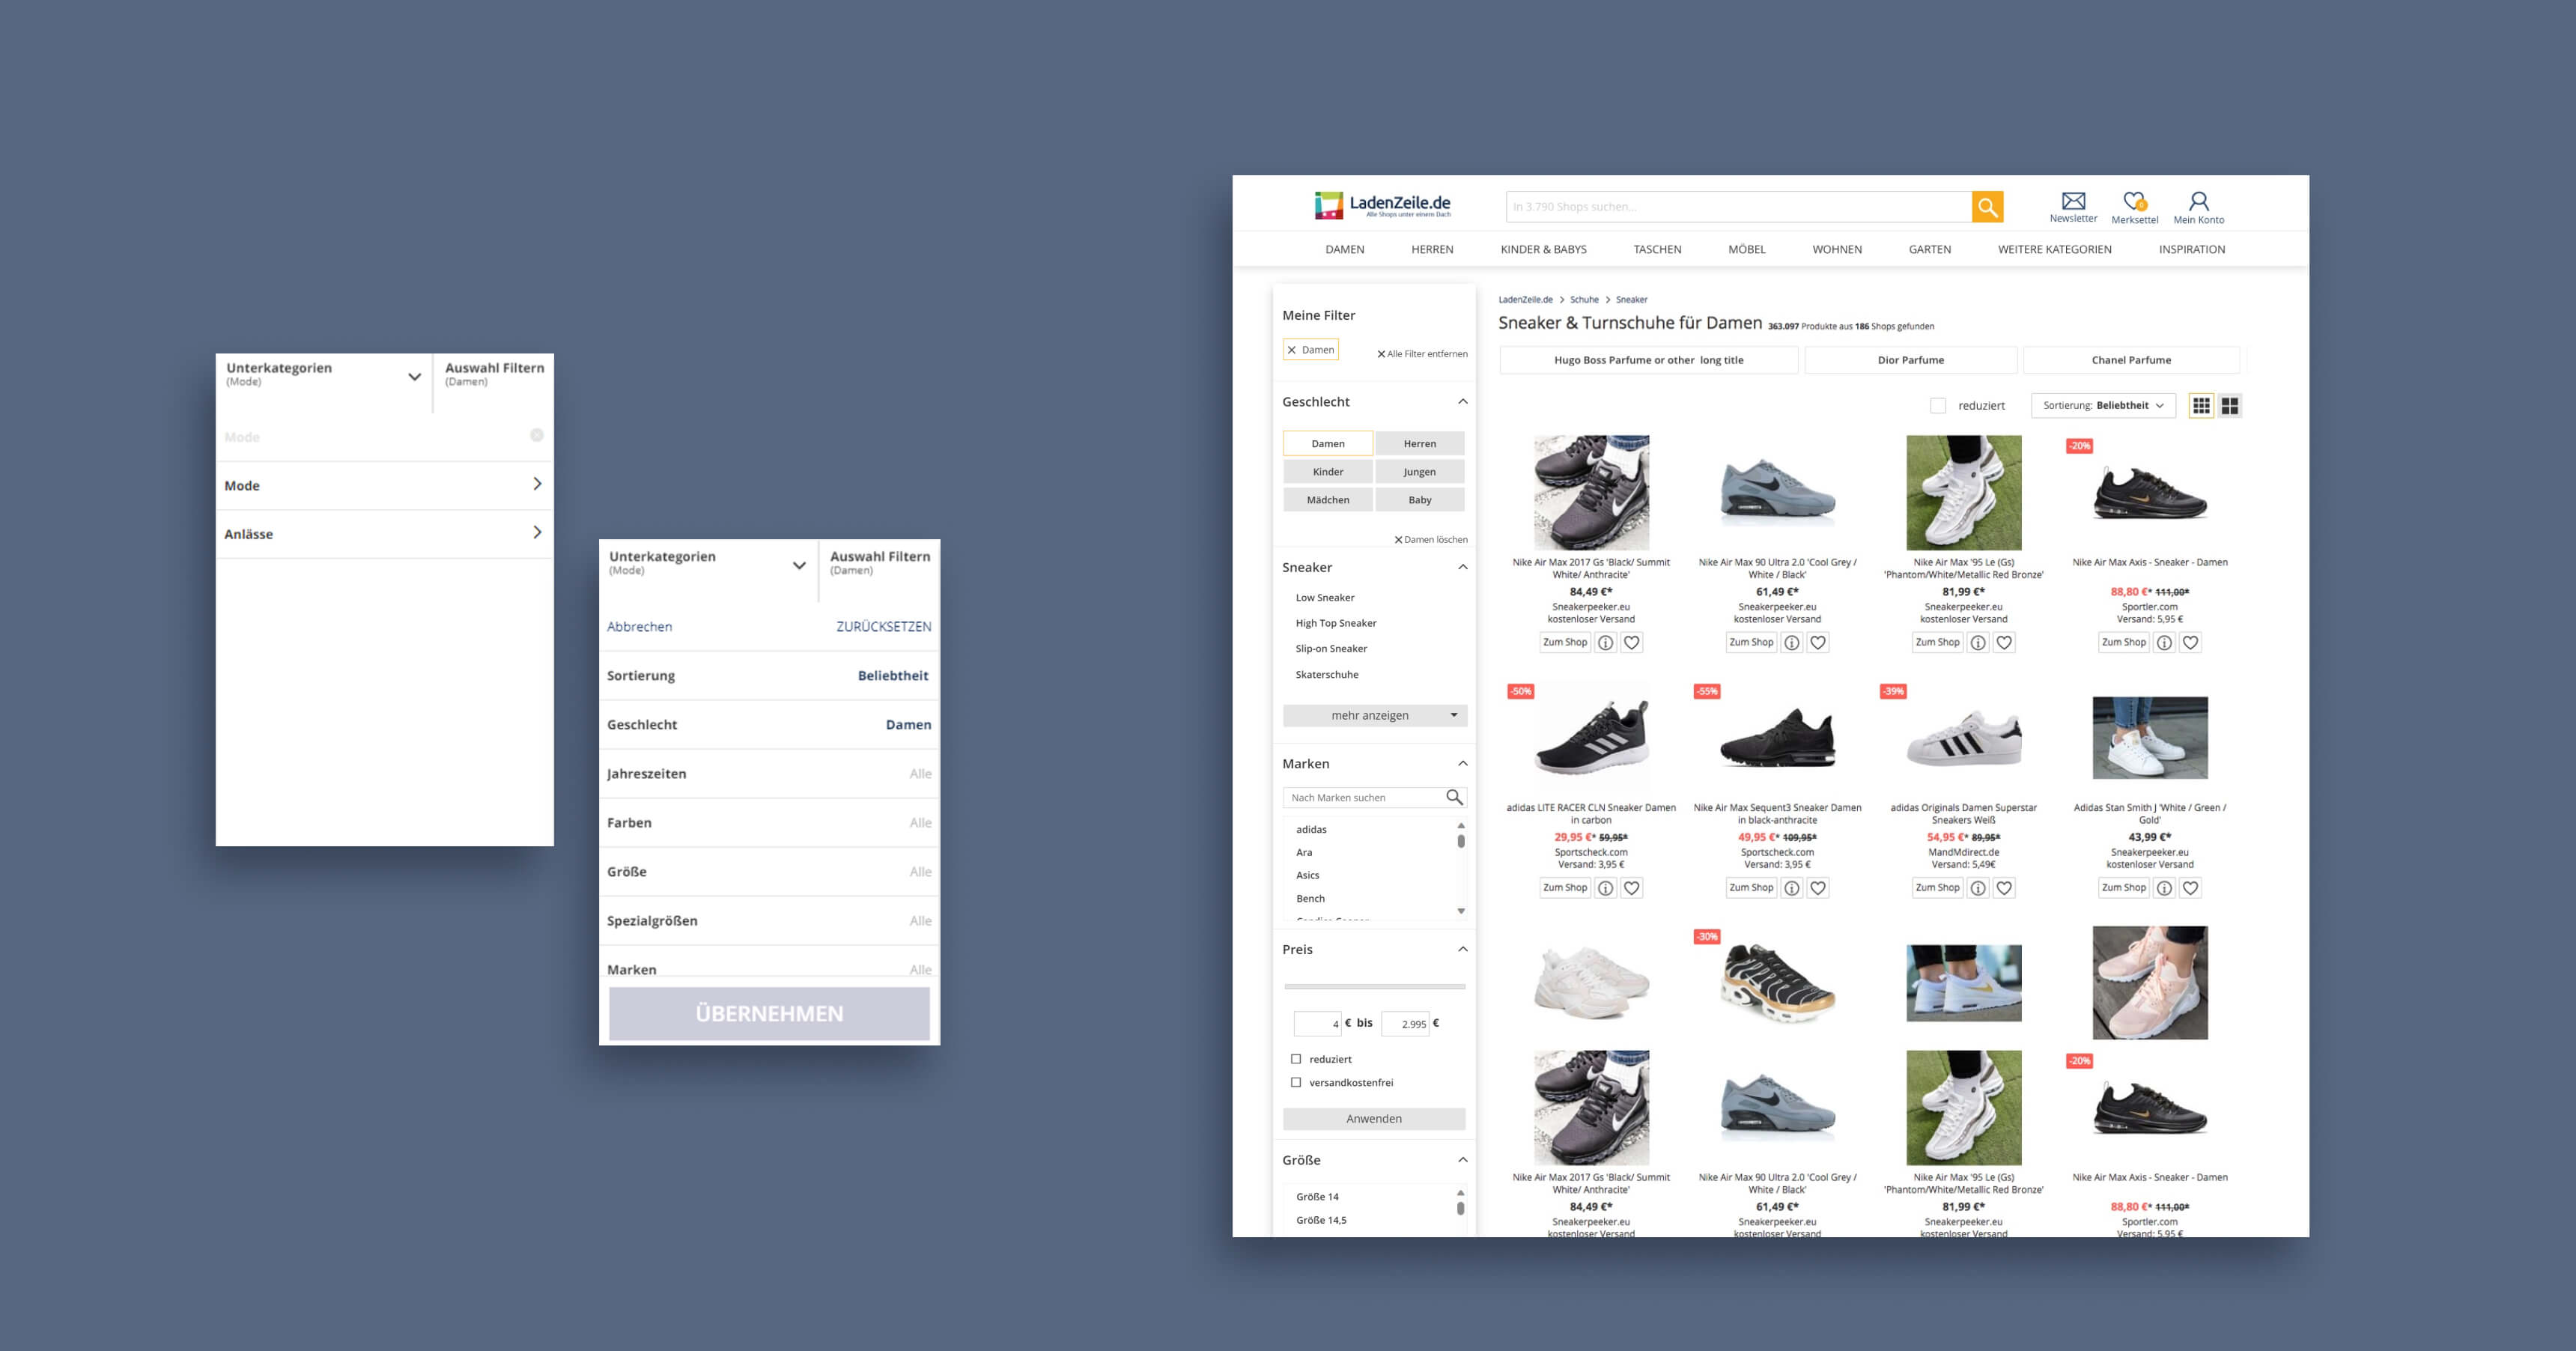The image size is (2576, 1351).
Task: Open the Mein Konto user icon
Action: pos(2198,201)
